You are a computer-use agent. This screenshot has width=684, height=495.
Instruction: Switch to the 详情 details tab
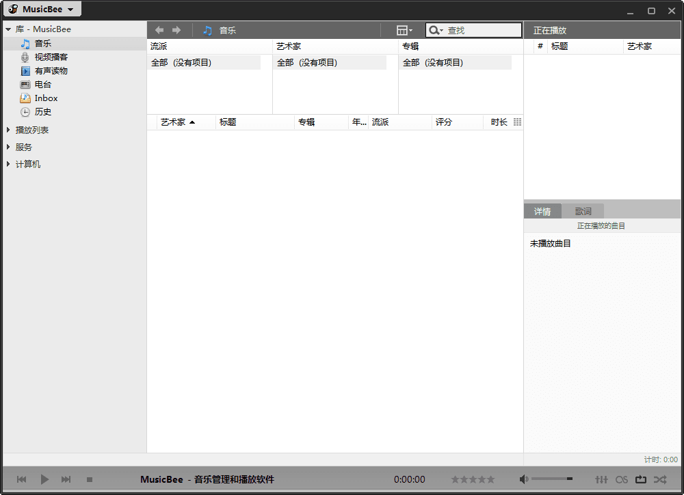click(x=542, y=211)
